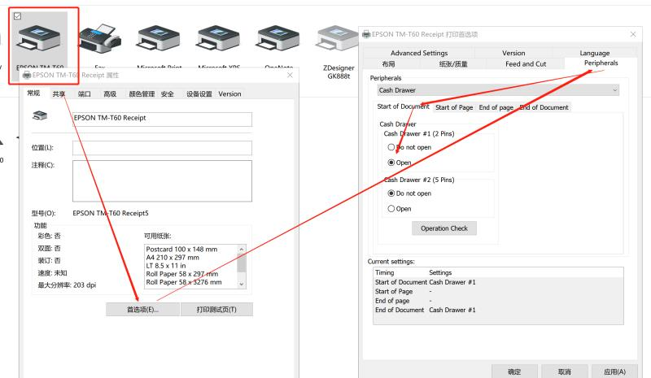Image resolution: width=651 pixels, height=378 pixels.
Task: Click 确定 in the preferences window
Action: tap(514, 371)
